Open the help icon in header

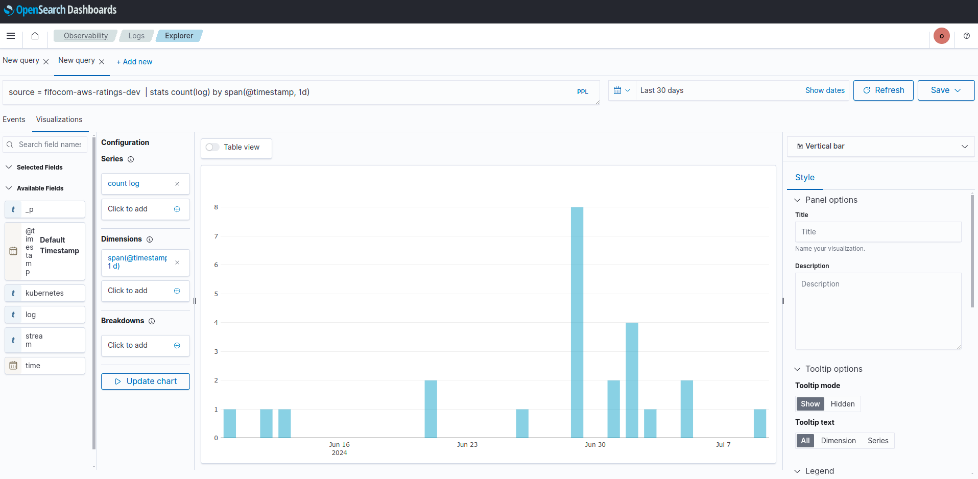967,36
